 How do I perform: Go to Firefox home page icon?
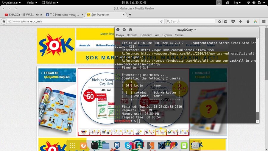[248, 21]
